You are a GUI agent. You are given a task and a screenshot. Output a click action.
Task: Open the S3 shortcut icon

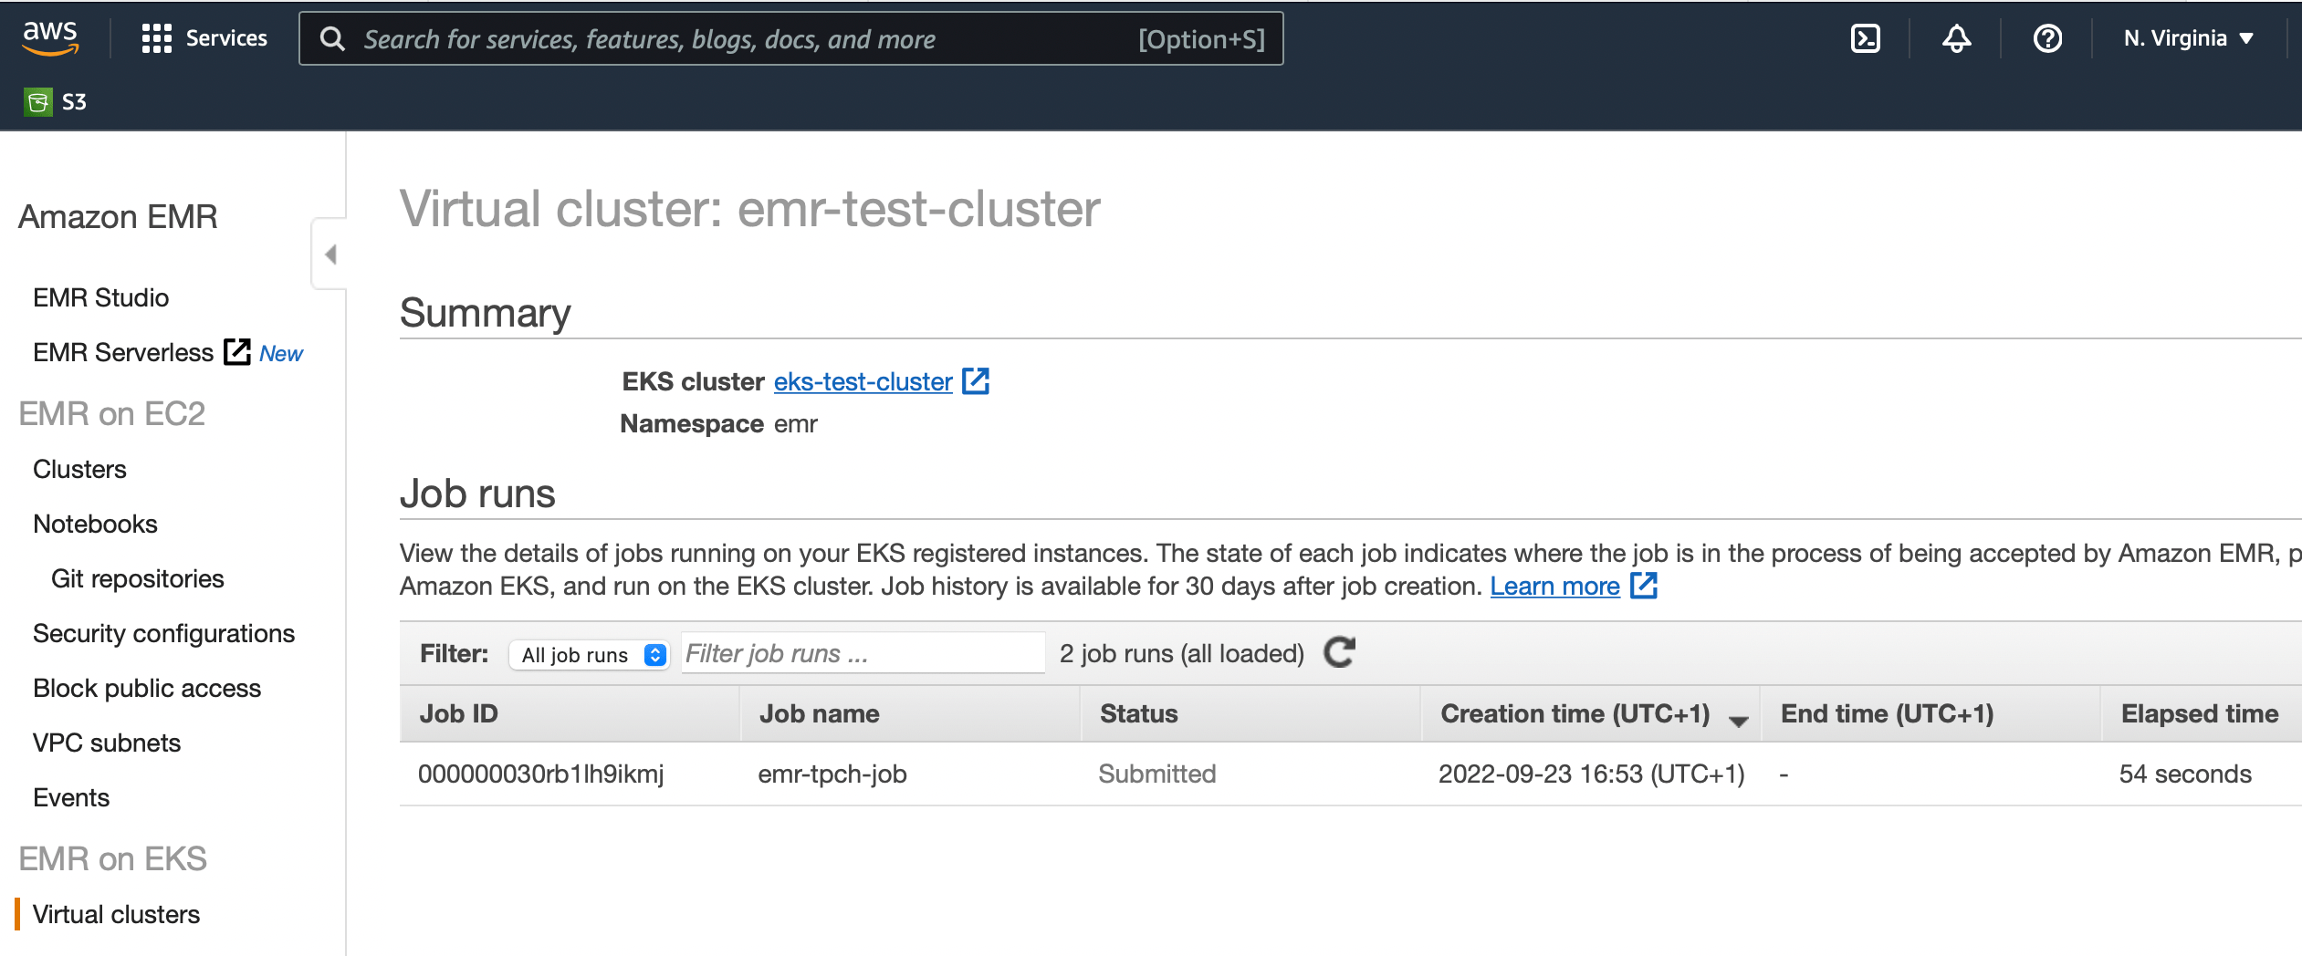coord(37,102)
